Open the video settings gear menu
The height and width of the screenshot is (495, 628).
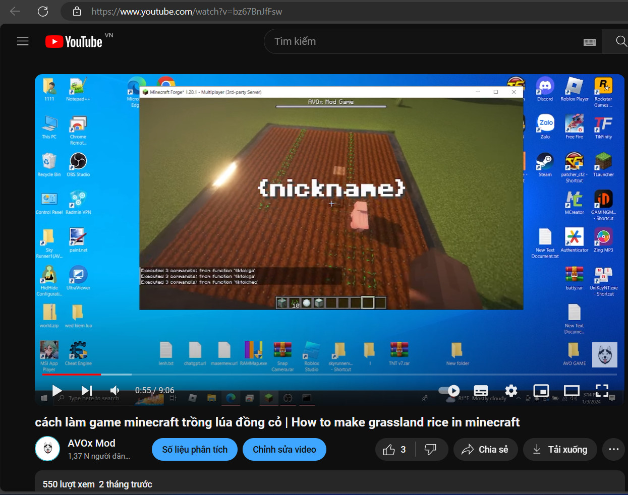pyautogui.click(x=511, y=391)
